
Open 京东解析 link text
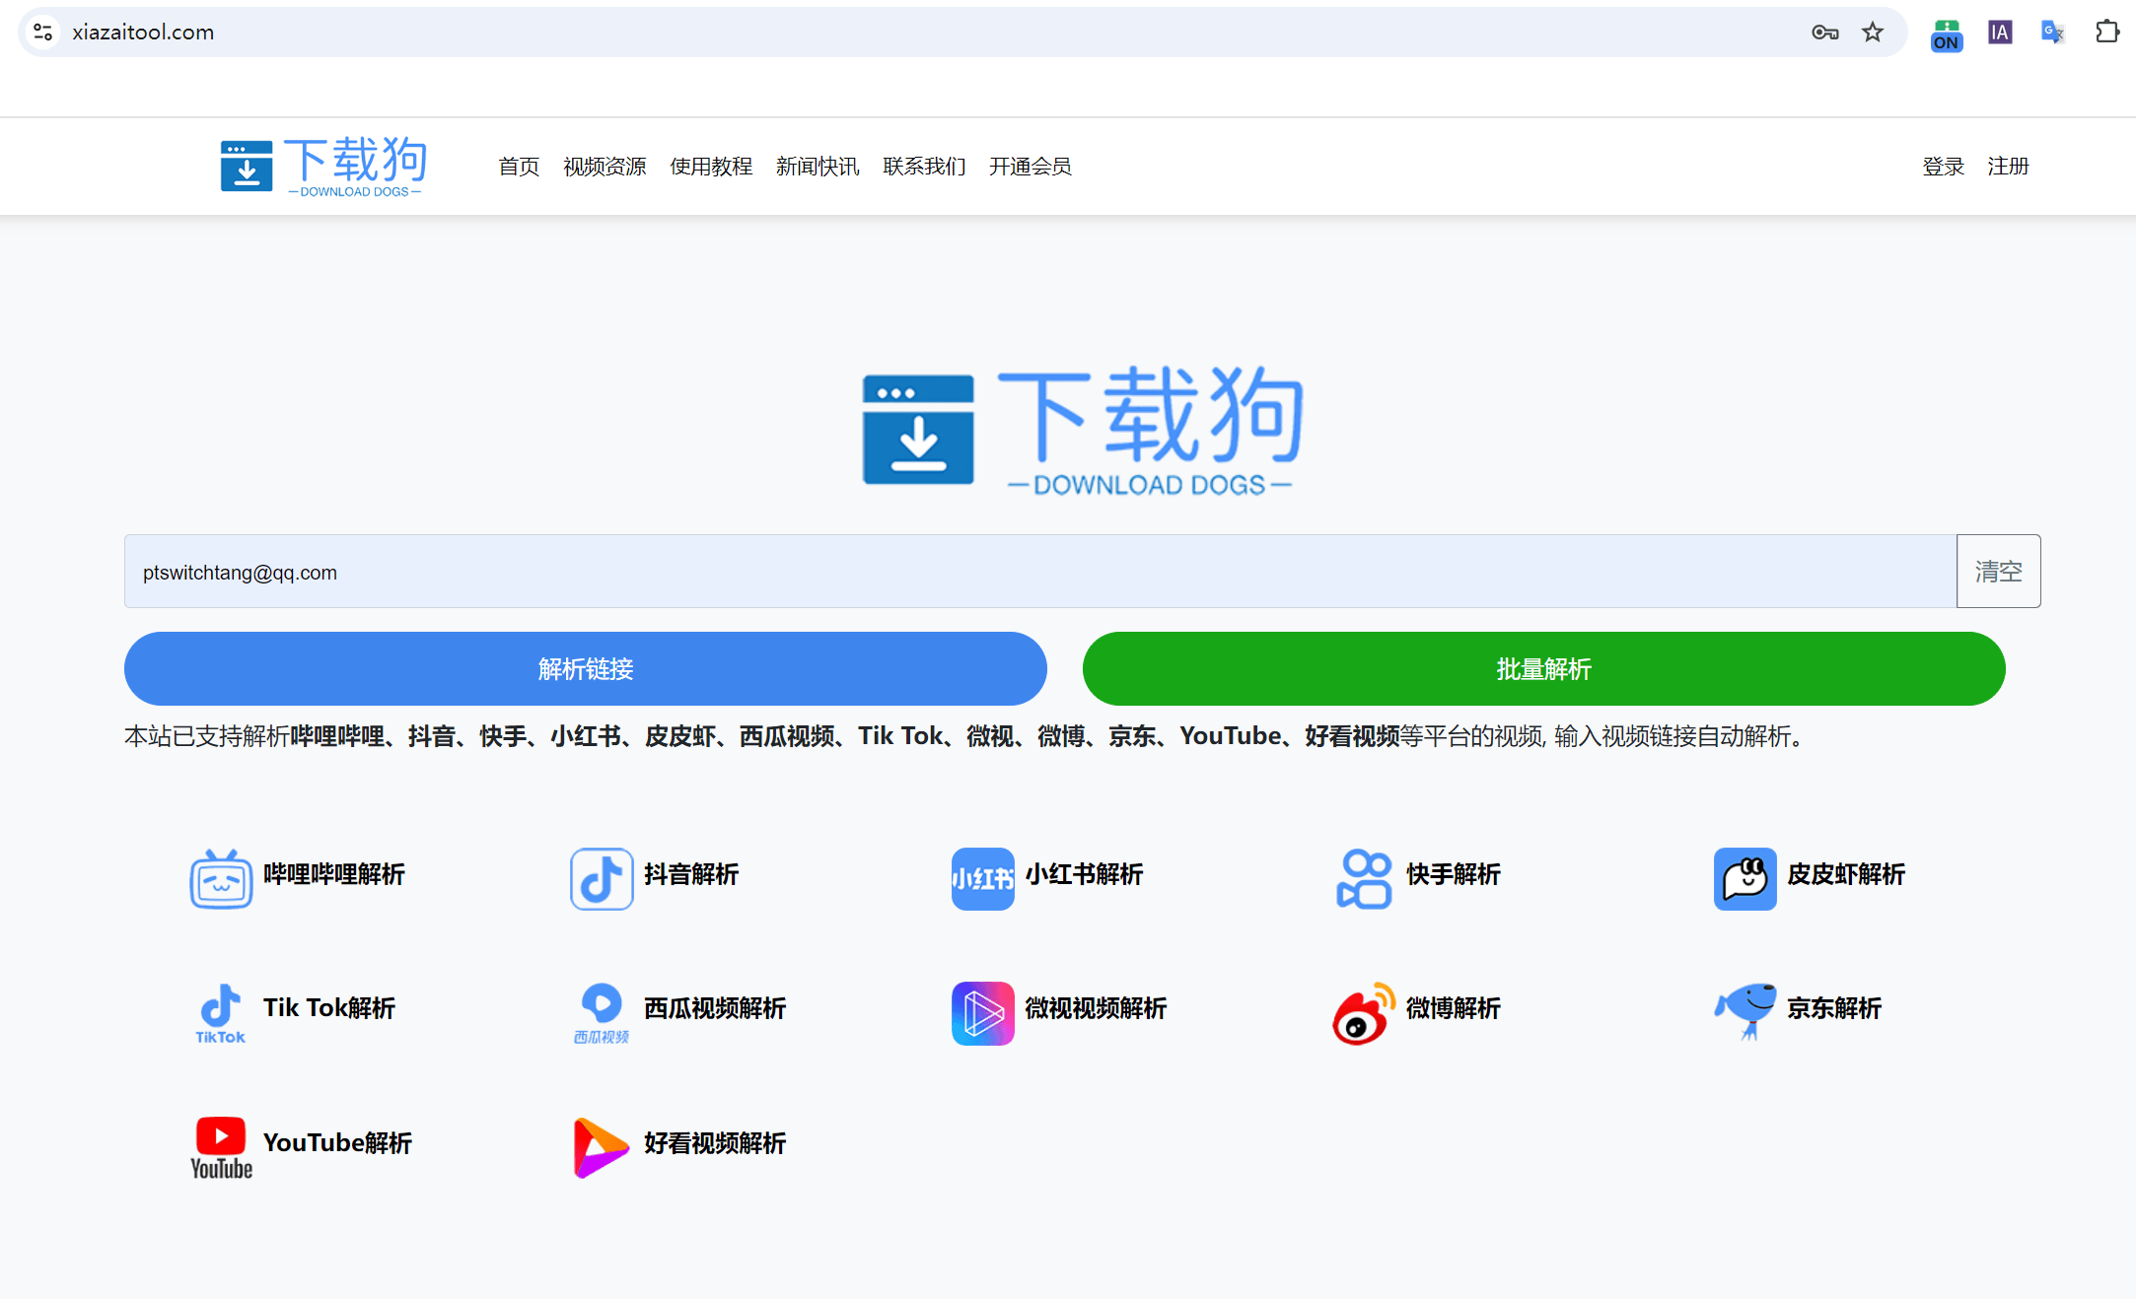coord(1834,1008)
